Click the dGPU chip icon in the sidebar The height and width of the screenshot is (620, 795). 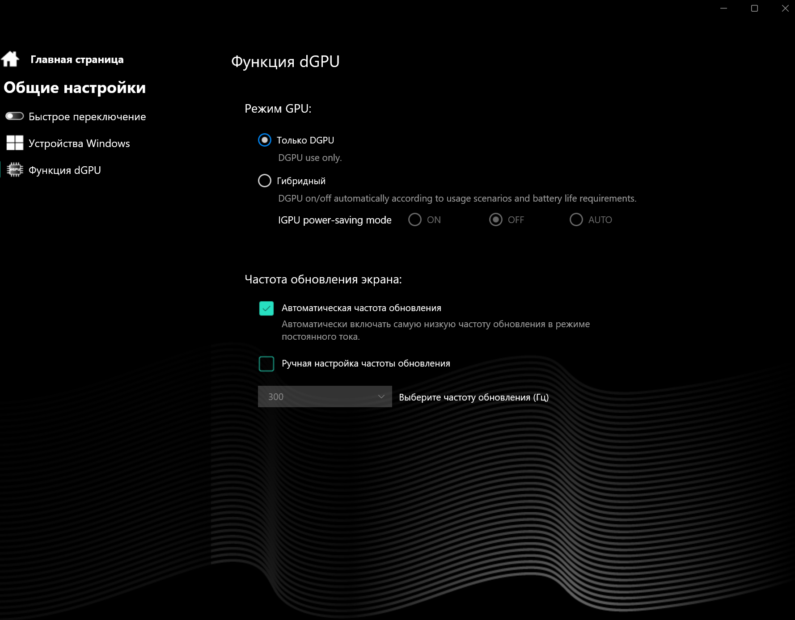coord(15,170)
